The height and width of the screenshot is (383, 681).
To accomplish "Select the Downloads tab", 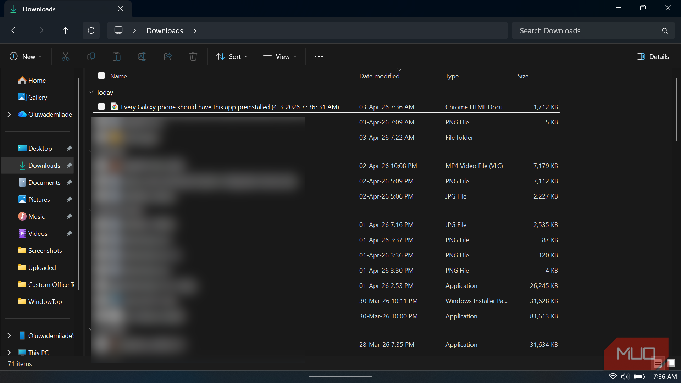I will pos(68,9).
